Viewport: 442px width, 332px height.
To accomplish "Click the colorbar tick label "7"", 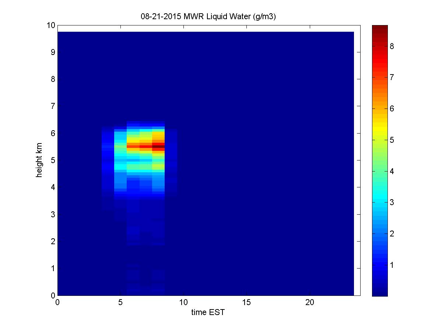I will (392, 77).
